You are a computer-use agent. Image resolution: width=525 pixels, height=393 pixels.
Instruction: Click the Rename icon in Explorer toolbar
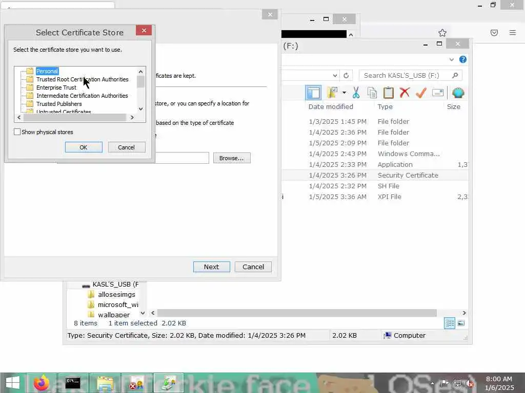coord(438,93)
